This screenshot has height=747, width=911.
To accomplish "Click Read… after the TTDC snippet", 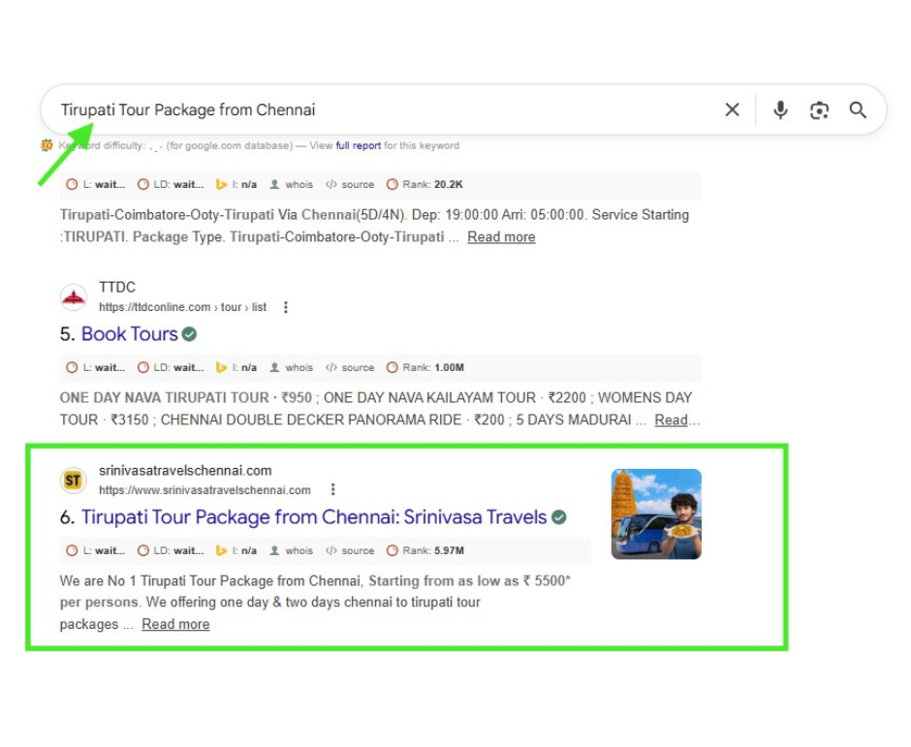I will [x=677, y=420].
